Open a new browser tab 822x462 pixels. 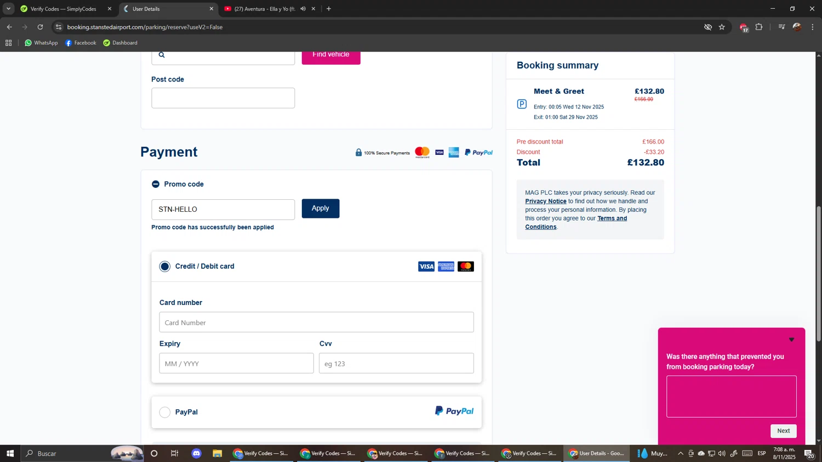click(329, 9)
